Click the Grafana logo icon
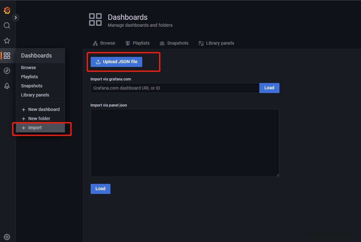The image size is (361, 242). click(x=7, y=10)
